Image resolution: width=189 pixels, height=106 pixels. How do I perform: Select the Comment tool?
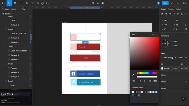click(47, 3)
